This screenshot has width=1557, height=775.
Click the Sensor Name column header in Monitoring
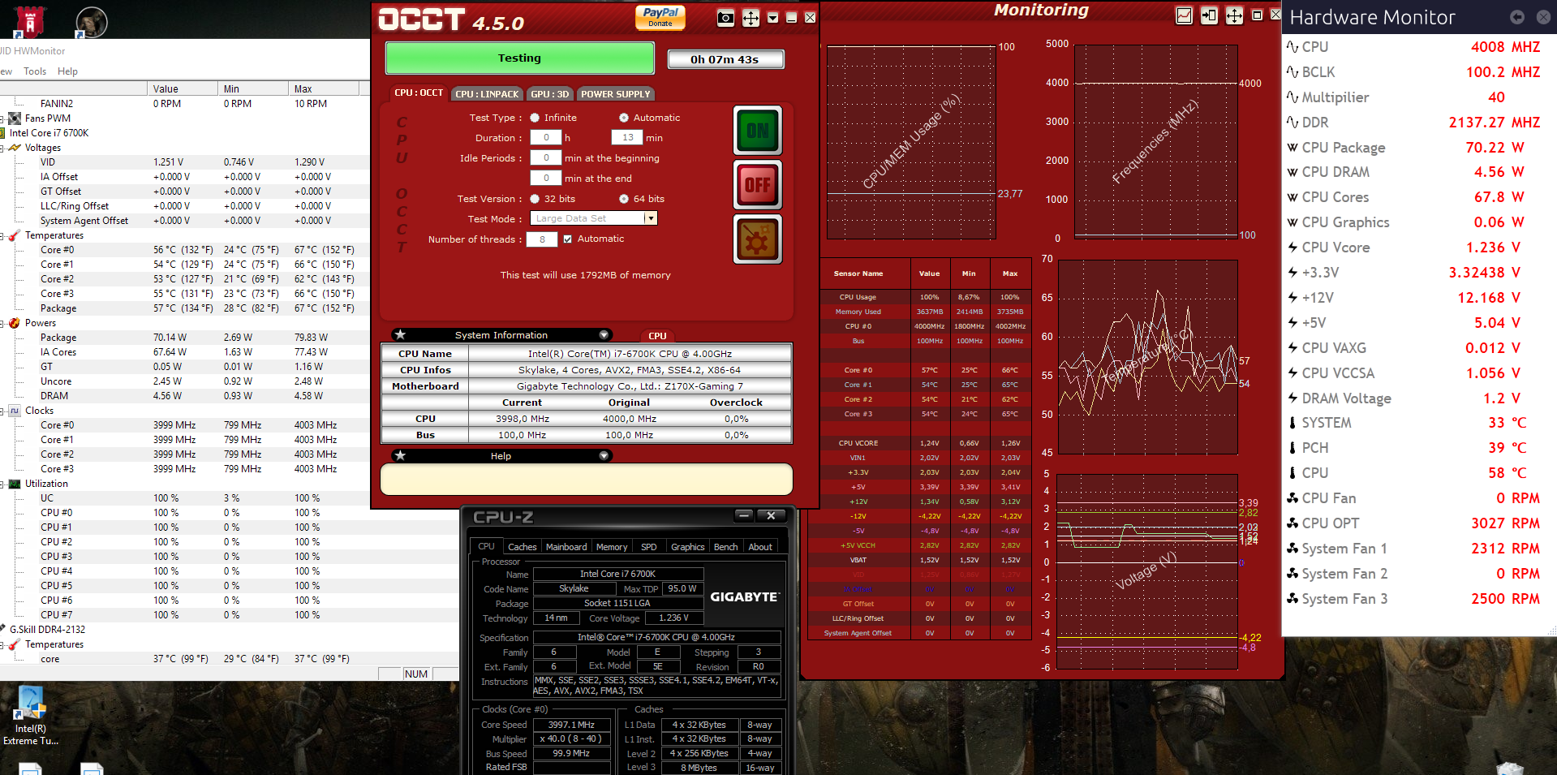(858, 273)
